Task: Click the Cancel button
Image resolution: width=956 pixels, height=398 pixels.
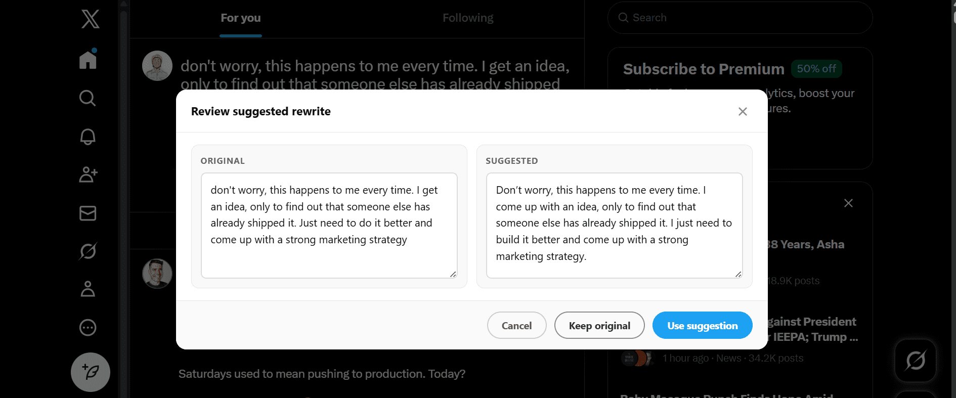Action: [x=516, y=326]
